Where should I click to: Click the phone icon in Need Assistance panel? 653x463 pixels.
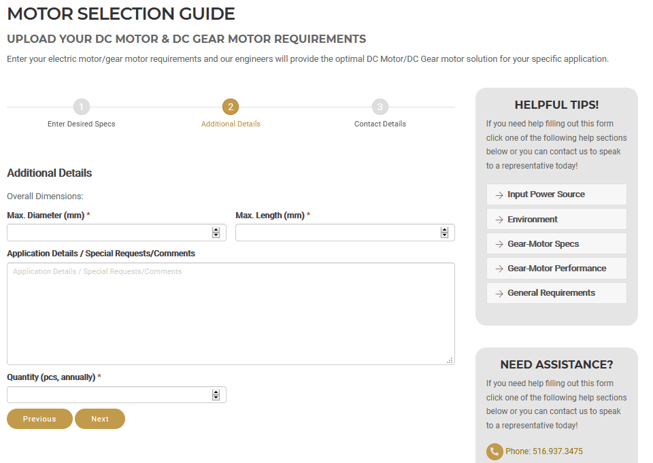pyautogui.click(x=495, y=451)
